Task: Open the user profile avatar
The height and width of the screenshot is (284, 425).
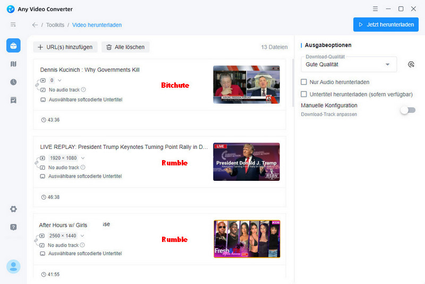Action: click(13, 266)
